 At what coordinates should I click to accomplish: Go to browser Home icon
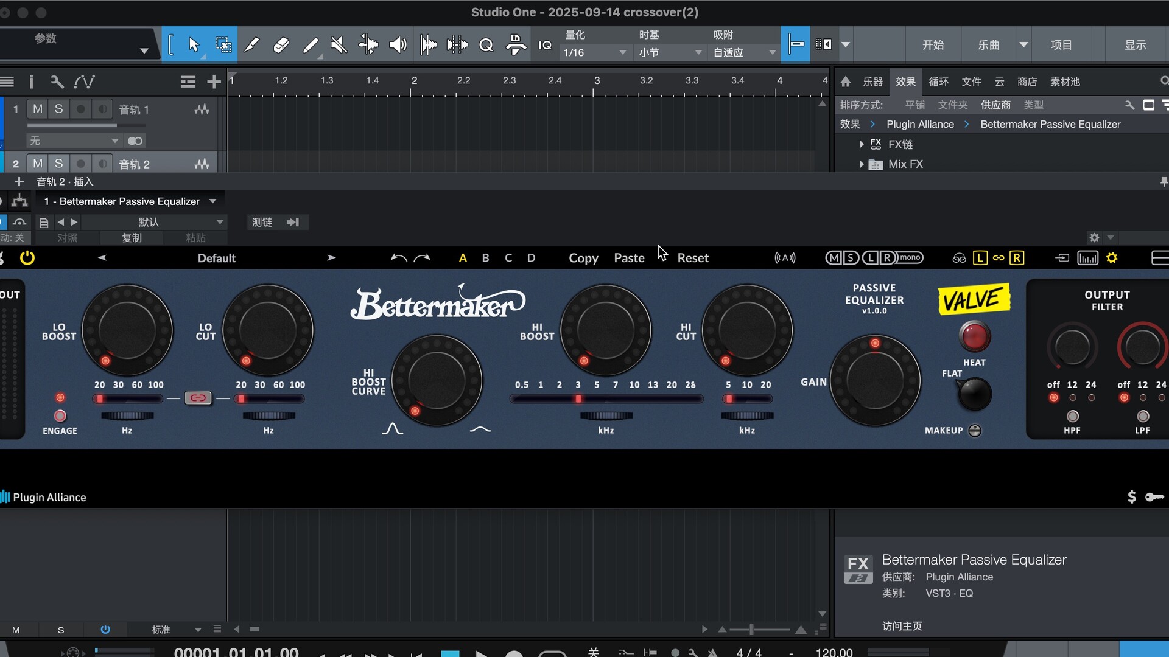(x=846, y=82)
